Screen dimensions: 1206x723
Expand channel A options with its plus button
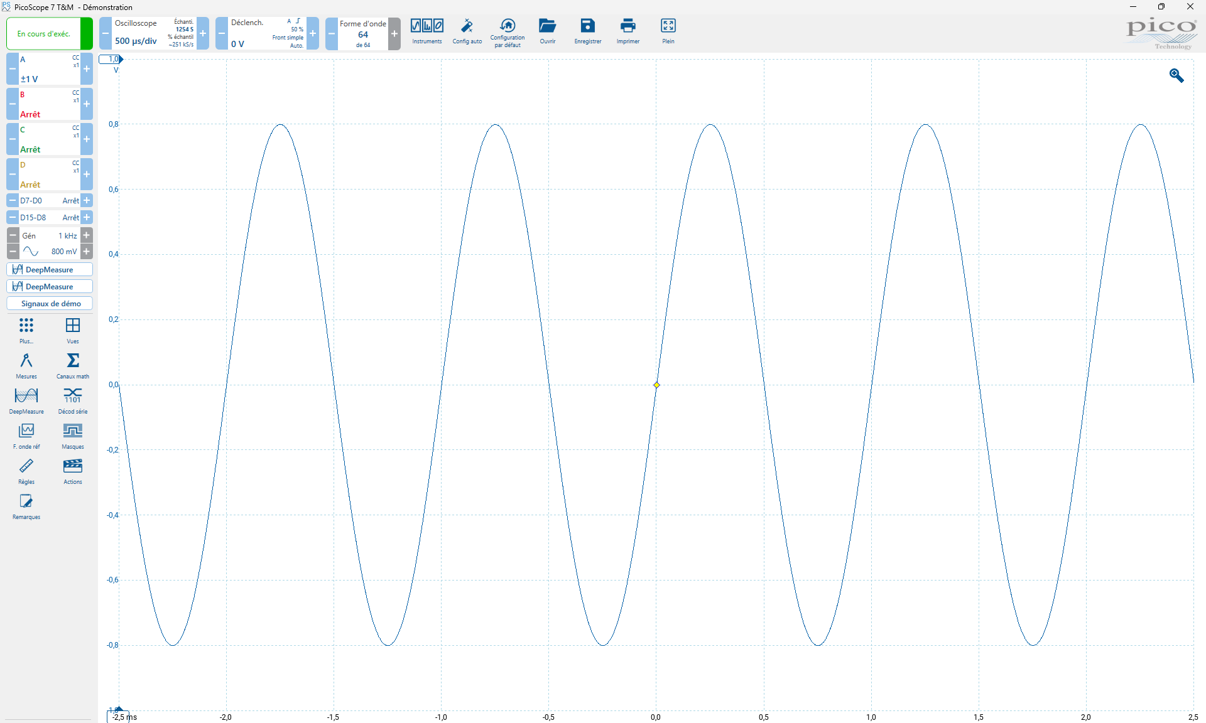pyautogui.click(x=87, y=69)
